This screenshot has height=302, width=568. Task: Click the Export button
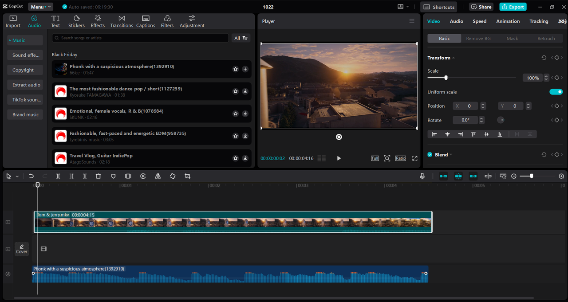513,7
